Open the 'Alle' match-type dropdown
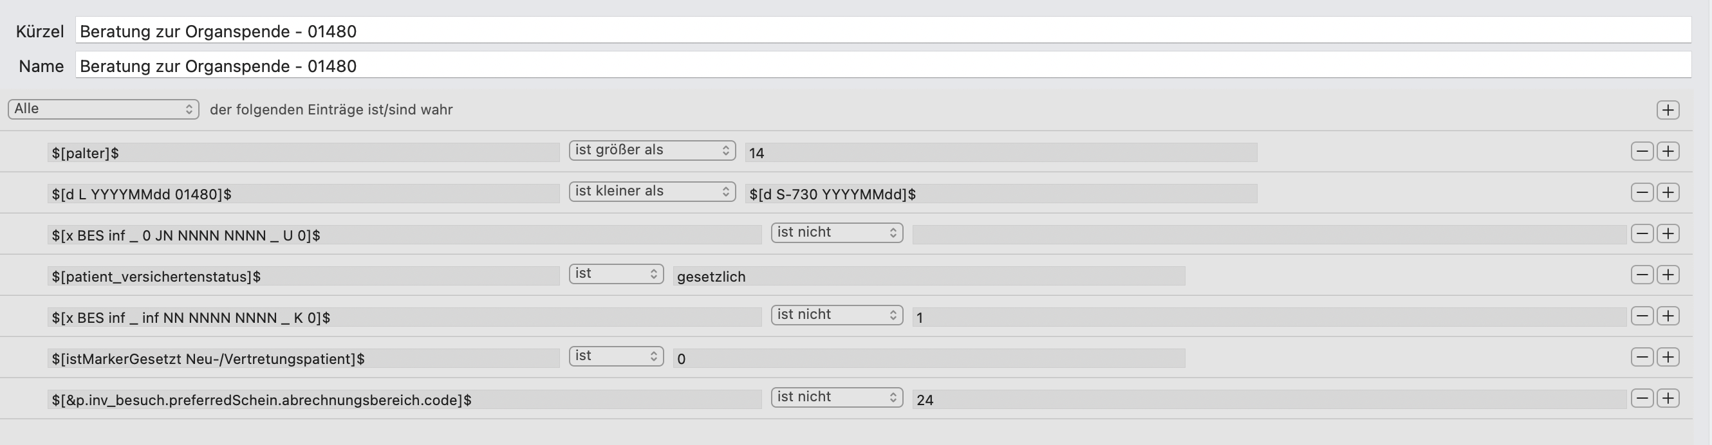Image resolution: width=1712 pixels, height=445 pixels. [x=103, y=109]
